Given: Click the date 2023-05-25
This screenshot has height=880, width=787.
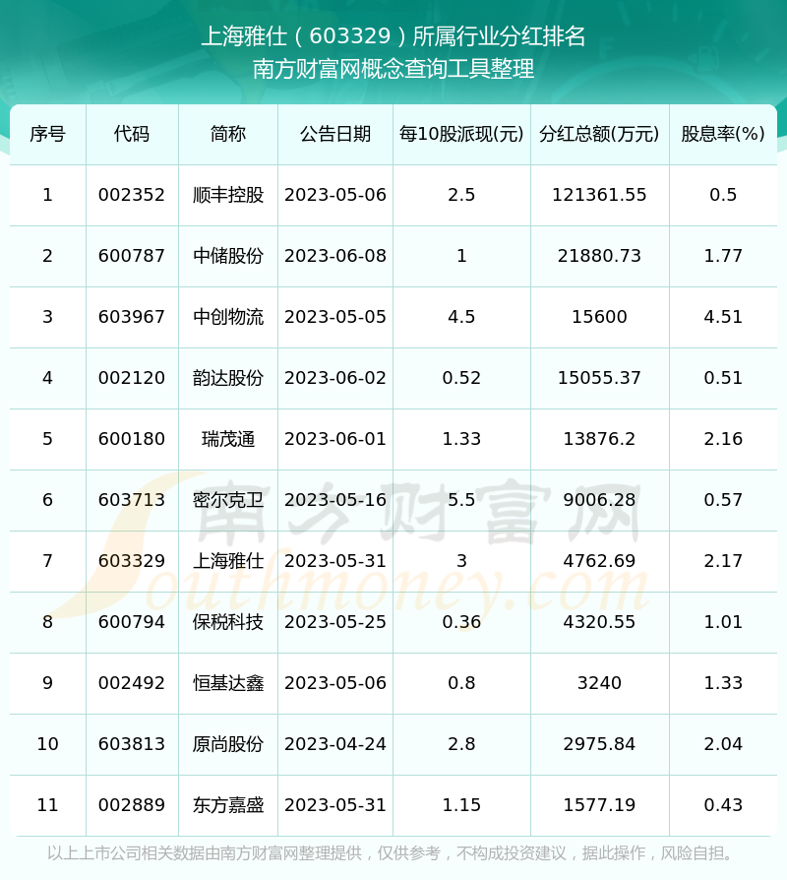Looking at the screenshot, I should pos(335,622).
